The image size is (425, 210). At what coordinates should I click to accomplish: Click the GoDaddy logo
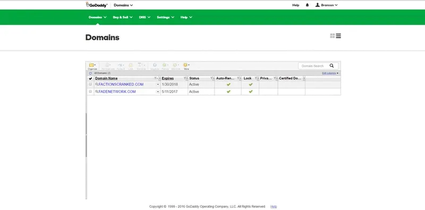pos(97,5)
